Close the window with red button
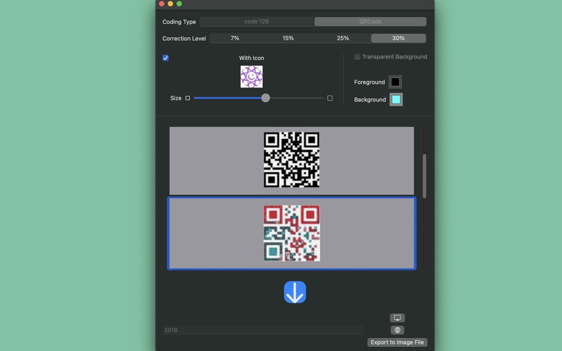 pos(162,4)
